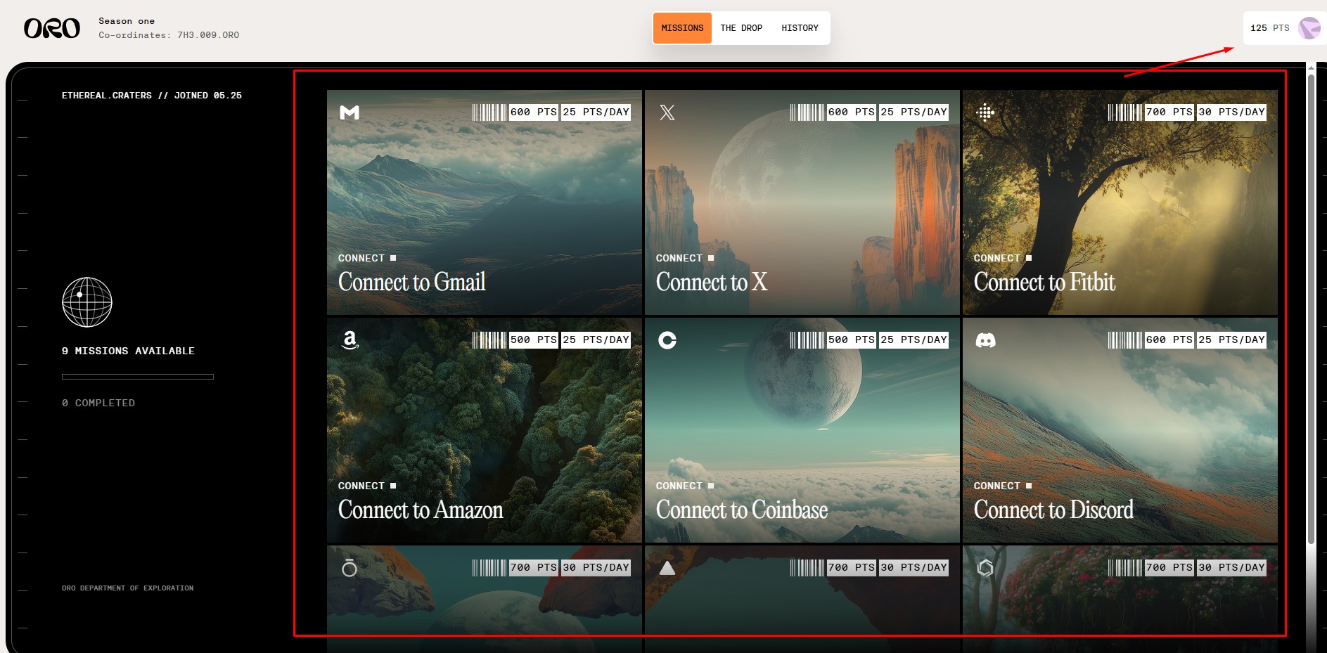Viewport: 1327px width, 653px height.
Task: Click the wireframe globe icon
Action: 87,302
